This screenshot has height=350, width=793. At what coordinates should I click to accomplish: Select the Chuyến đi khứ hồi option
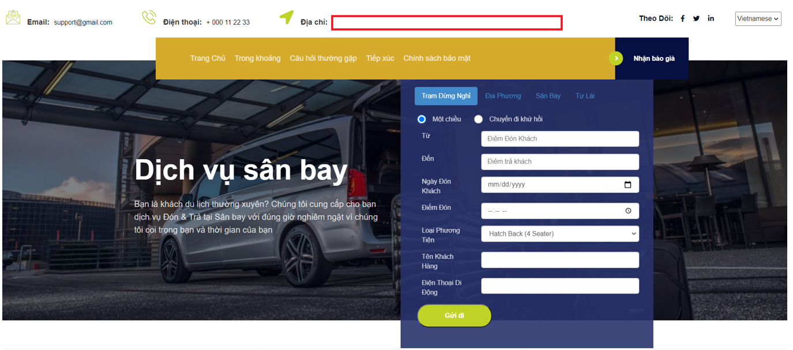(x=478, y=119)
